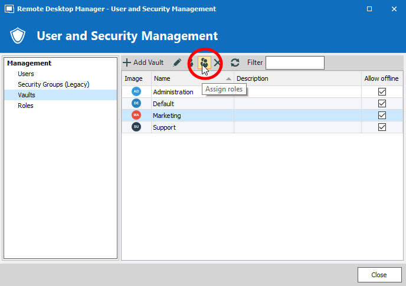The width and height of the screenshot is (406, 286).
Task: Toggle Allow offline for Support vault
Action: (x=382, y=127)
